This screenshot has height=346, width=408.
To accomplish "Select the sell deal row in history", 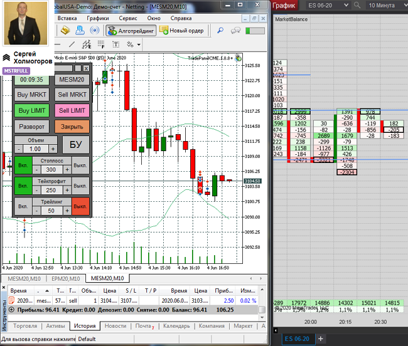I will [x=133, y=300].
